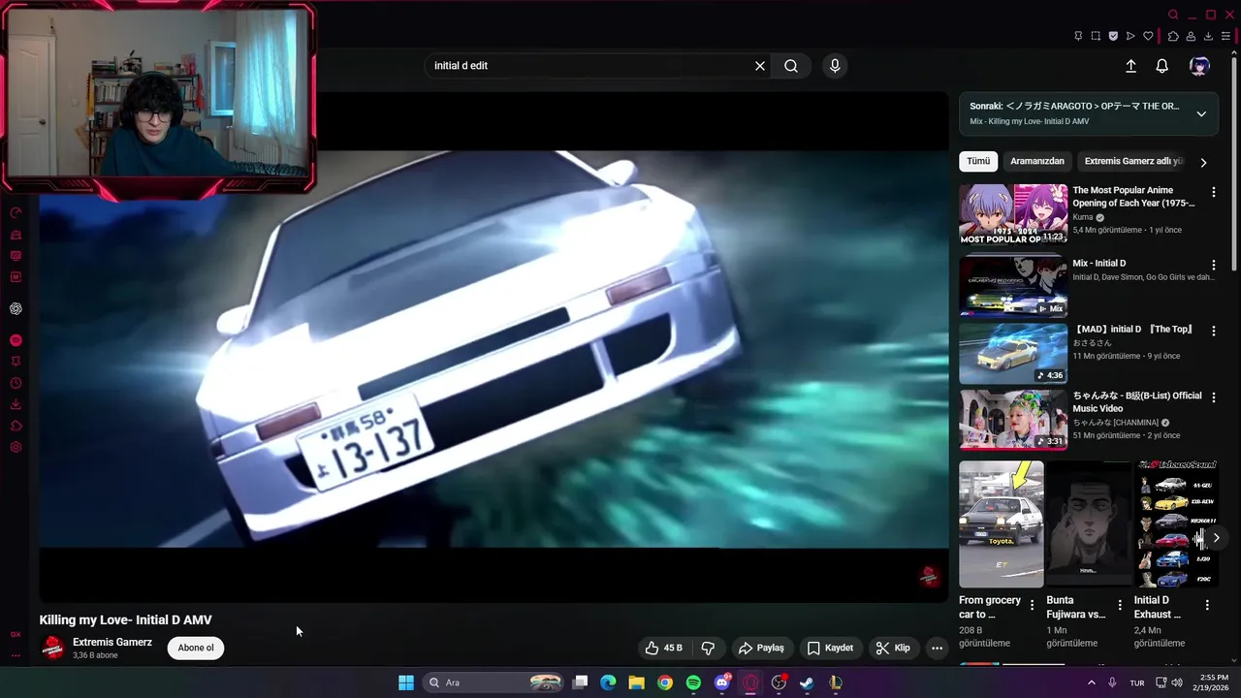Open Spotify from the taskbar

click(x=693, y=682)
